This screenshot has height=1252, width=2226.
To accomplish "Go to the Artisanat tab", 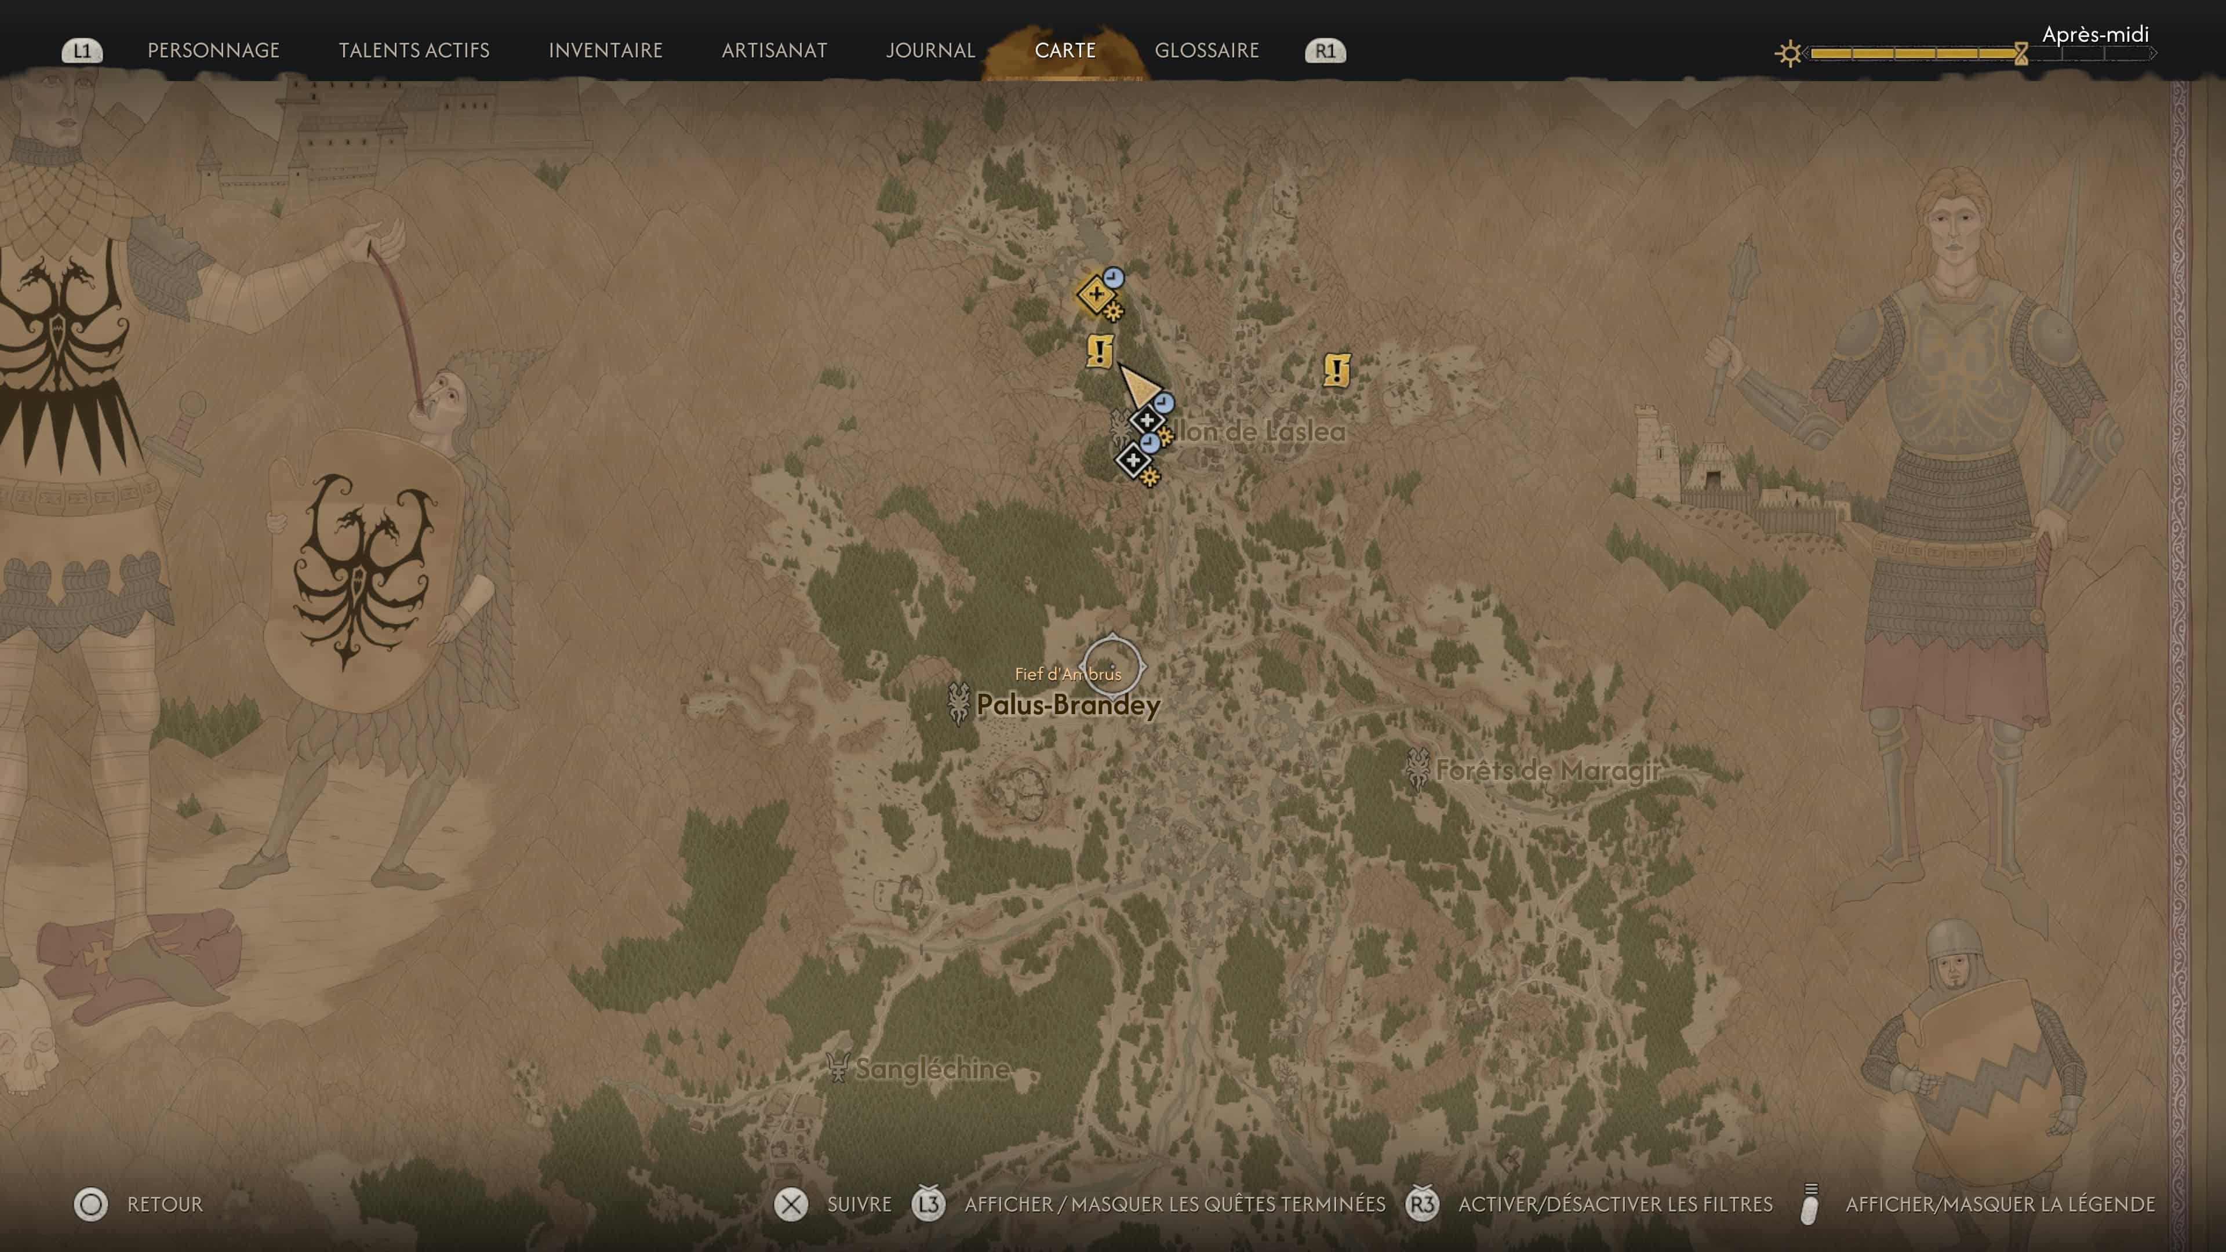I will (774, 50).
